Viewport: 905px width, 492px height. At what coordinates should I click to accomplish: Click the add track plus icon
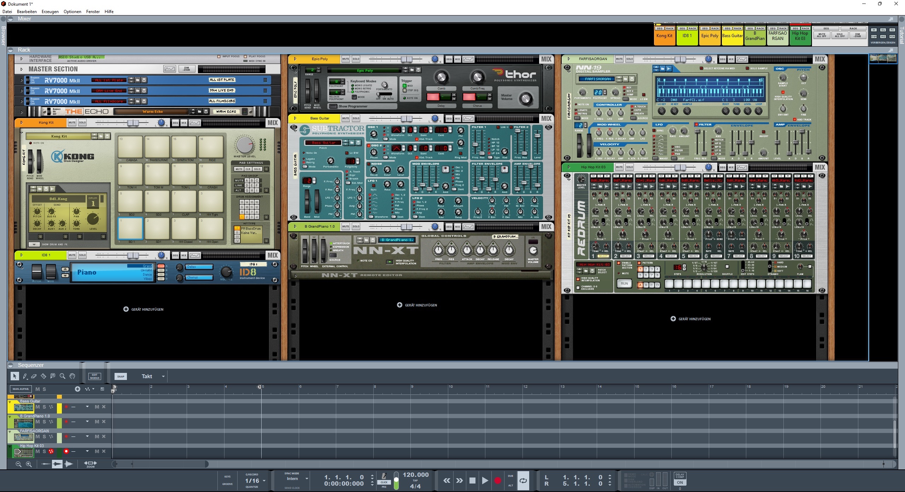tap(77, 389)
